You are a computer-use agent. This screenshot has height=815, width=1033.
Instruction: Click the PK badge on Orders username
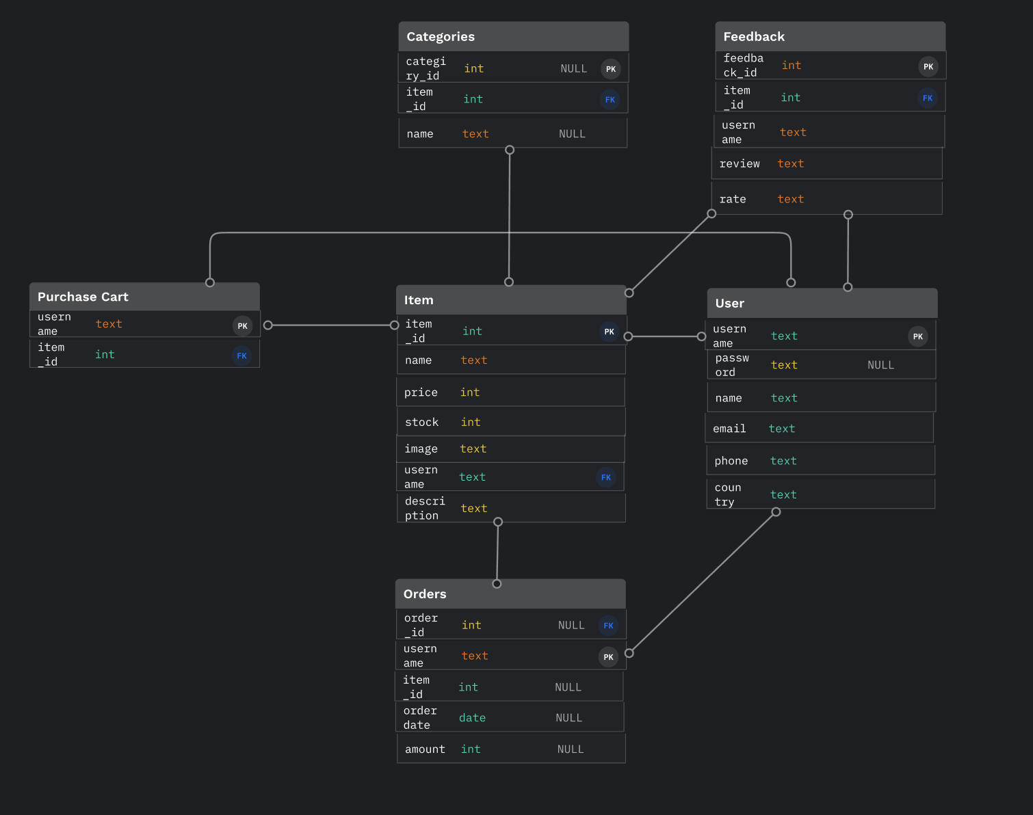[x=608, y=656]
